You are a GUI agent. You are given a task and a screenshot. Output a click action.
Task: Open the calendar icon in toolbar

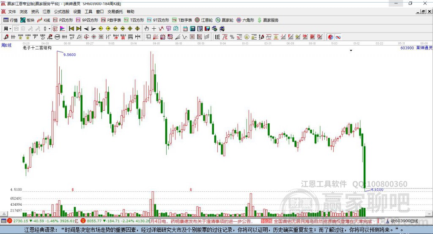pyautogui.click(x=185, y=29)
